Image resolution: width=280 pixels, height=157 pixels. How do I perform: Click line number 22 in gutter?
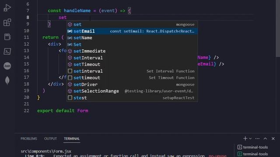click(26, 111)
